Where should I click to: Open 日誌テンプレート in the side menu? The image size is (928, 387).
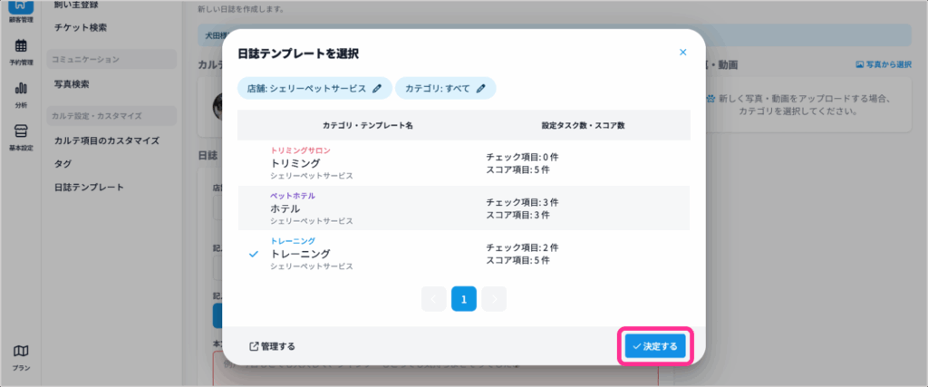89,188
